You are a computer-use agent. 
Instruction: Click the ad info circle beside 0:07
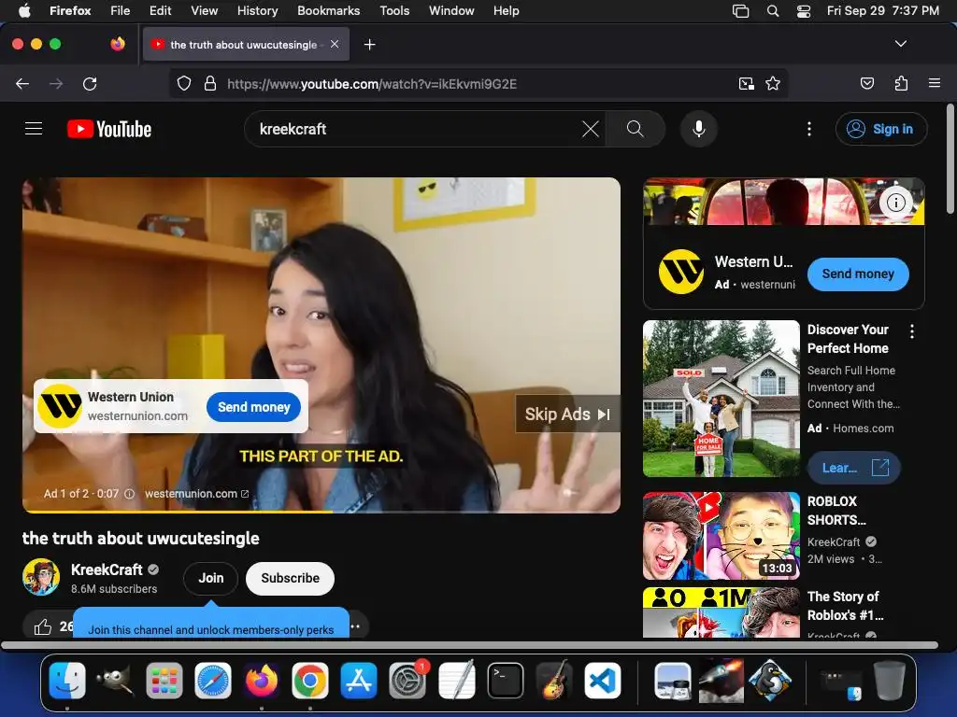coord(129,493)
